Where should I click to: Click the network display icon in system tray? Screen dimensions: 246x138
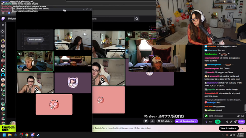pos(231,135)
